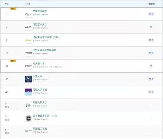The image size is (163, 139).
Task: Select the score value 95
Action: click(151, 27)
